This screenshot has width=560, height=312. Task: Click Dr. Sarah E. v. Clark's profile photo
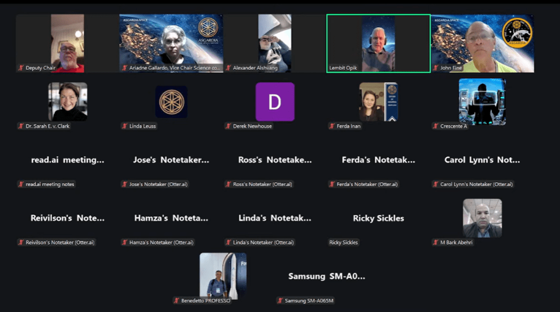point(67,102)
